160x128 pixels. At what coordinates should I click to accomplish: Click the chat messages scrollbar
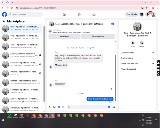[115, 78]
